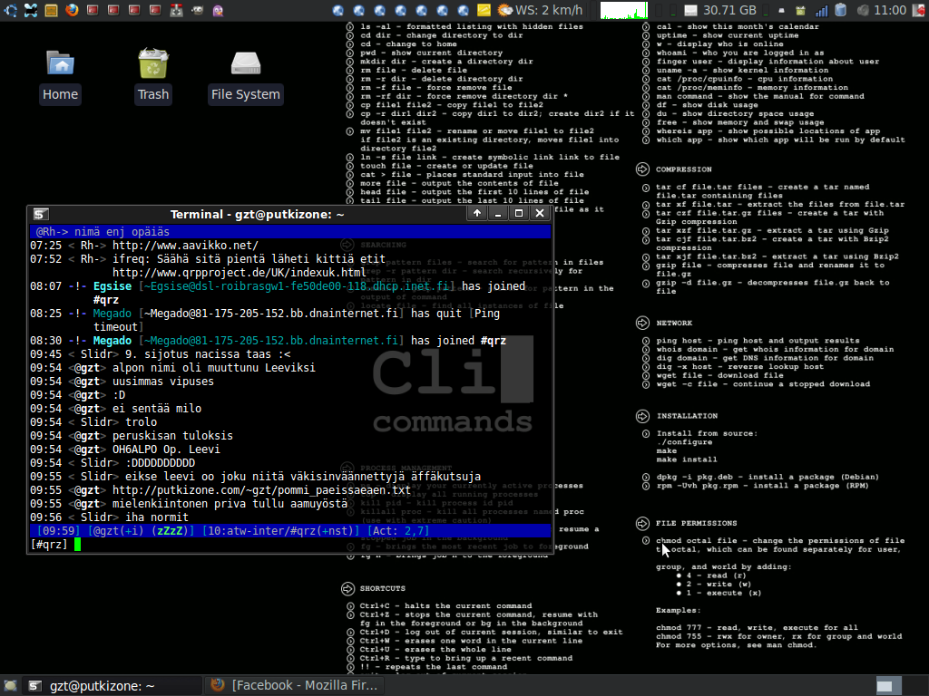929x696 pixels.
Task: Open the Xubuntu applications menu
Action: point(10,10)
